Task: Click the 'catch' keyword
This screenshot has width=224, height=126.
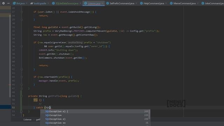Action: click(40, 107)
